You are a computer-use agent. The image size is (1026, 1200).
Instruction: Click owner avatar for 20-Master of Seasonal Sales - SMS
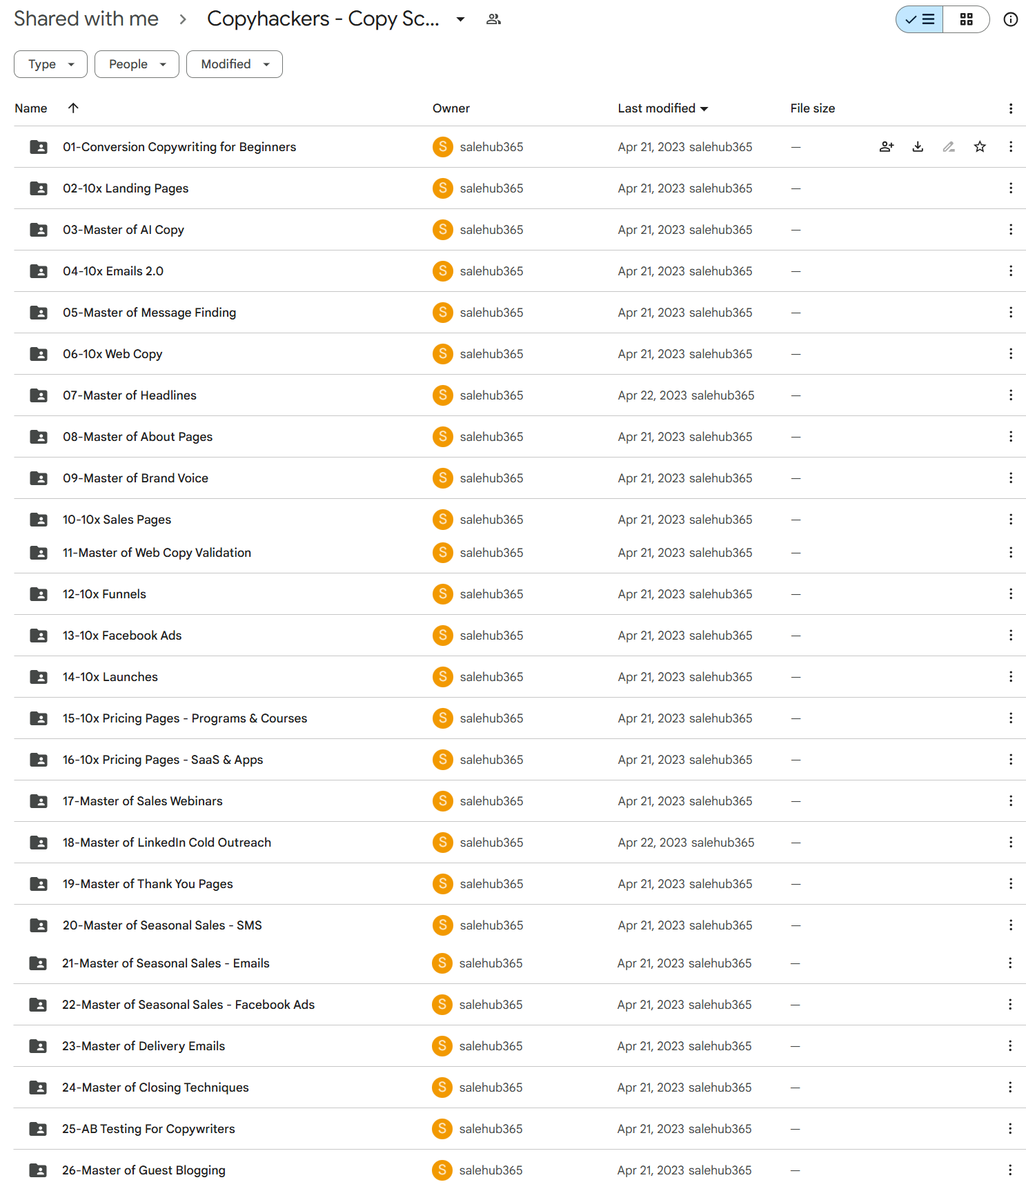click(443, 925)
